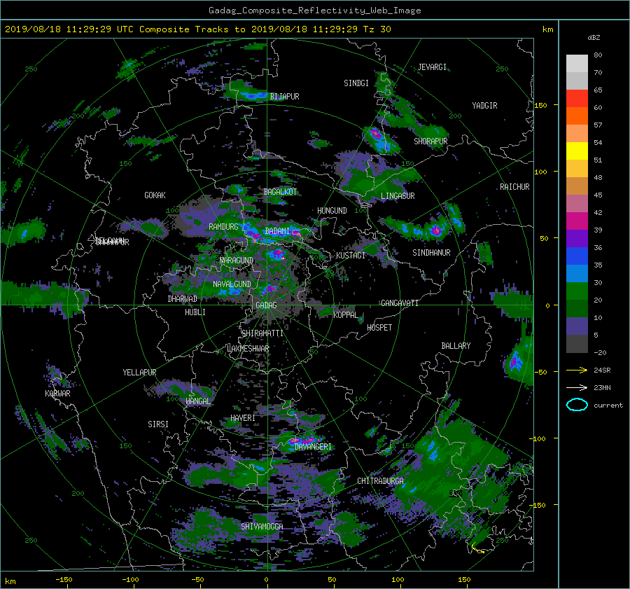Viewport: 630px width, 589px height.
Task: Click the BALLARY city label
Action: [x=456, y=346]
